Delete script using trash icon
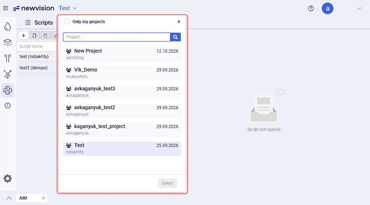Viewport: 370px width, 205px height. click(x=45, y=36)
